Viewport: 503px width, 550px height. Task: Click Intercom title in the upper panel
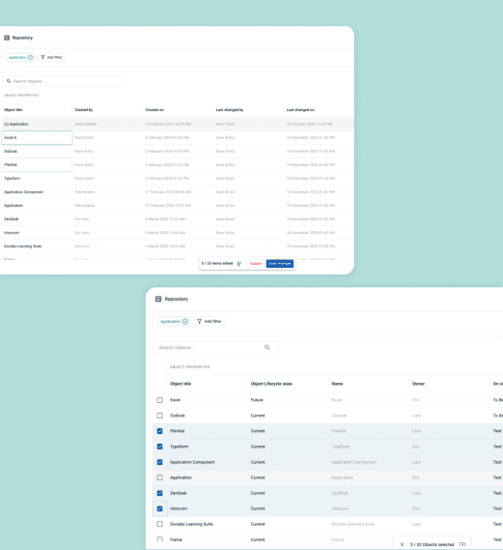point(12,233)
